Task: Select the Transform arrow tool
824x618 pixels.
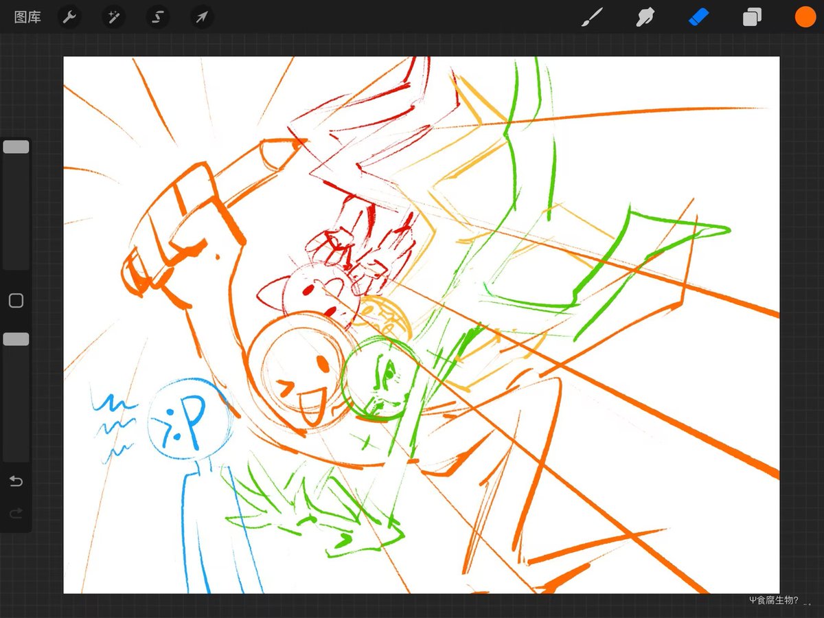Action: pyautogui.click(x=201, y=17)
